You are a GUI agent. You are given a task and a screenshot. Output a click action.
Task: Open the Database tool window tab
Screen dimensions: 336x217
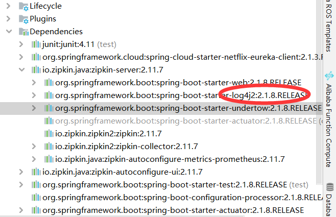[x=329, y=199]
